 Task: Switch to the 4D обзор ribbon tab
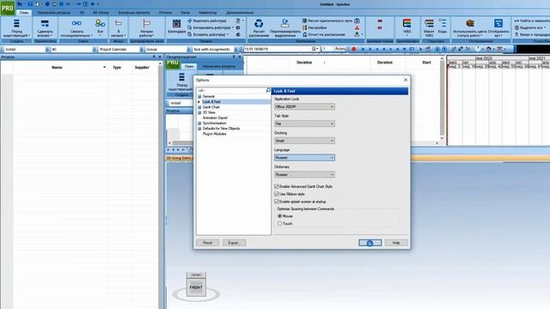101,13
